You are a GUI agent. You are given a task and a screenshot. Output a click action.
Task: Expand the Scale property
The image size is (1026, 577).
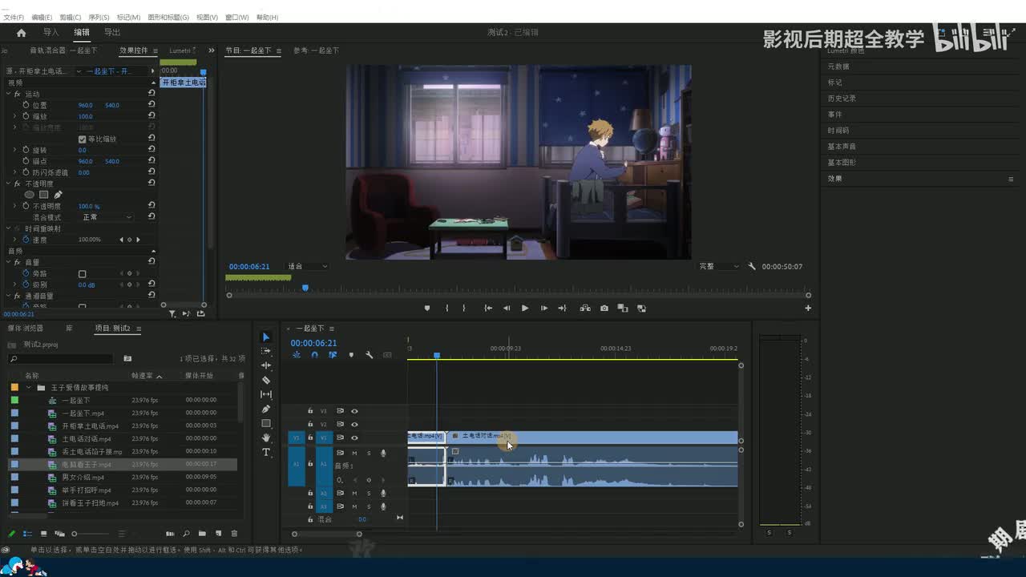point(14,116)
